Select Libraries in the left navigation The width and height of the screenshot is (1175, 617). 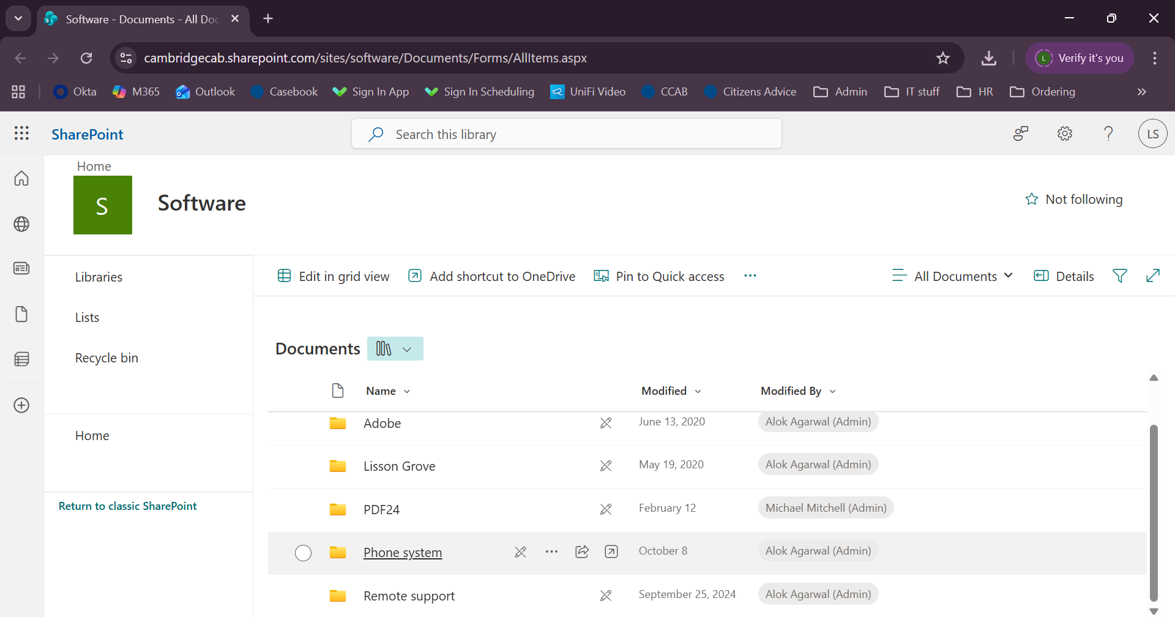(x=99, y=277)
